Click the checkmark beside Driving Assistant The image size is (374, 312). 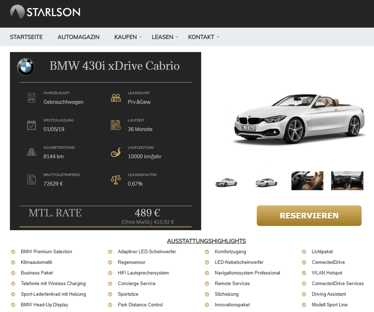tap(304, 294)
